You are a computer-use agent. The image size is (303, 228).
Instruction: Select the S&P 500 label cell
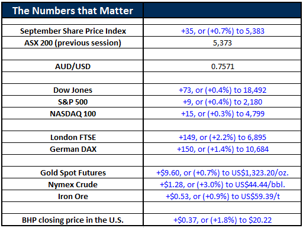(x=73, y=102)
